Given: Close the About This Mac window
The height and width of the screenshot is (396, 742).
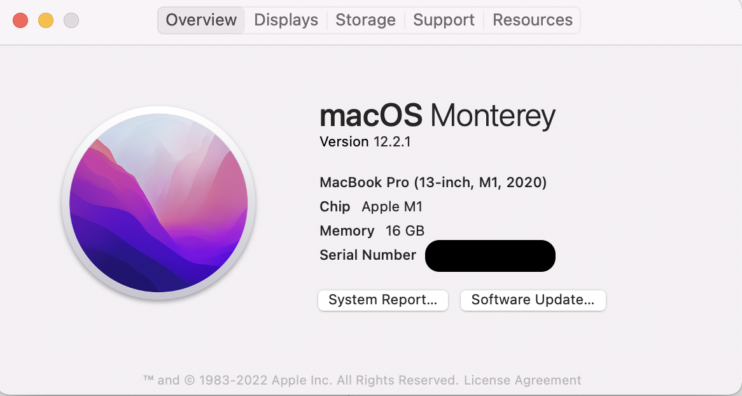Looking at the screenshot, I should pos(20,20).
